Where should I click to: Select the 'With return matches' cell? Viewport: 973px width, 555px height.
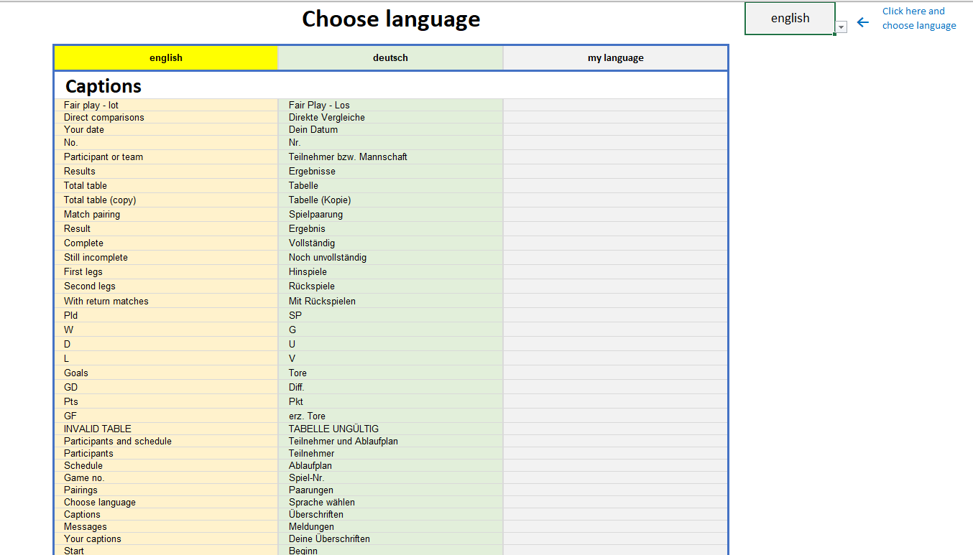tap(166, 301)
